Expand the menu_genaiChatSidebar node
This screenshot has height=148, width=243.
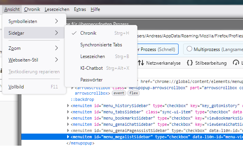tap(68, 124)
